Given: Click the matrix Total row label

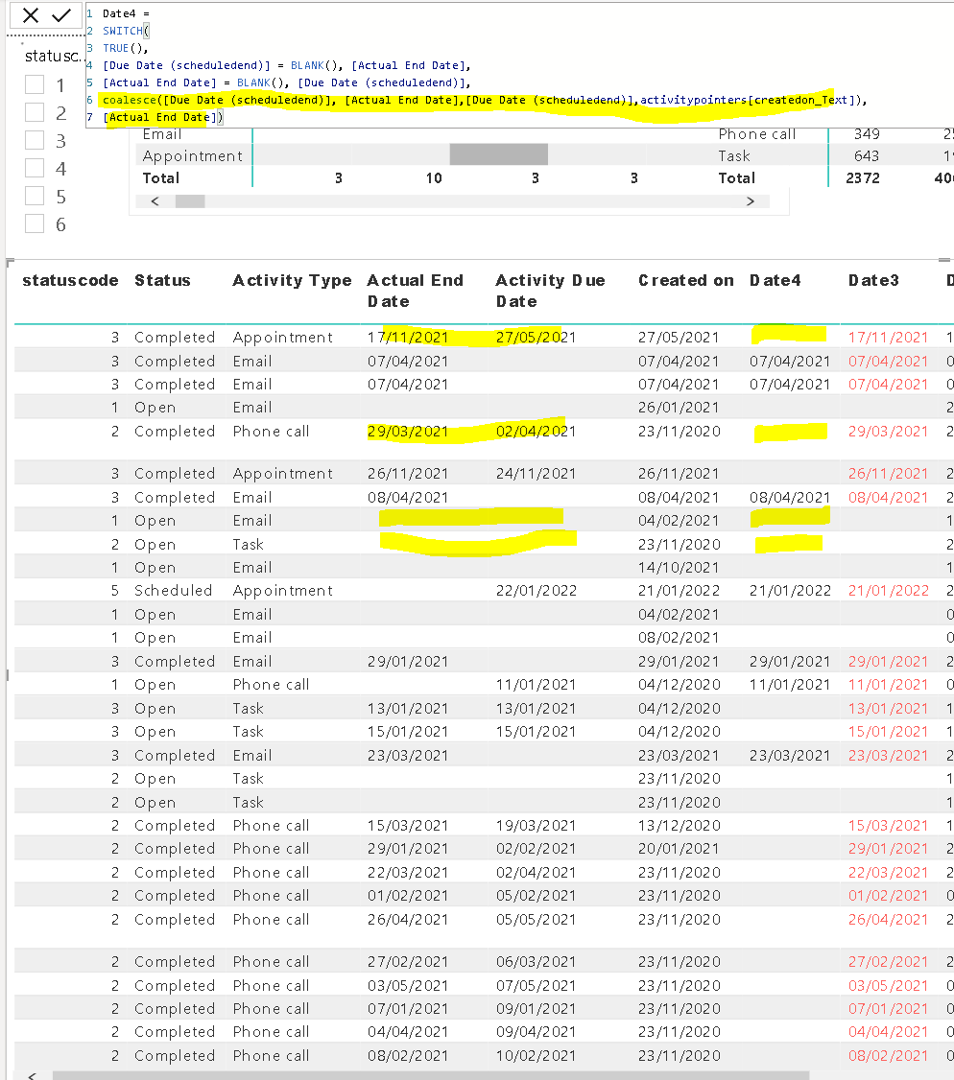Looking at the screenshot, I should (x=161, y=177).
